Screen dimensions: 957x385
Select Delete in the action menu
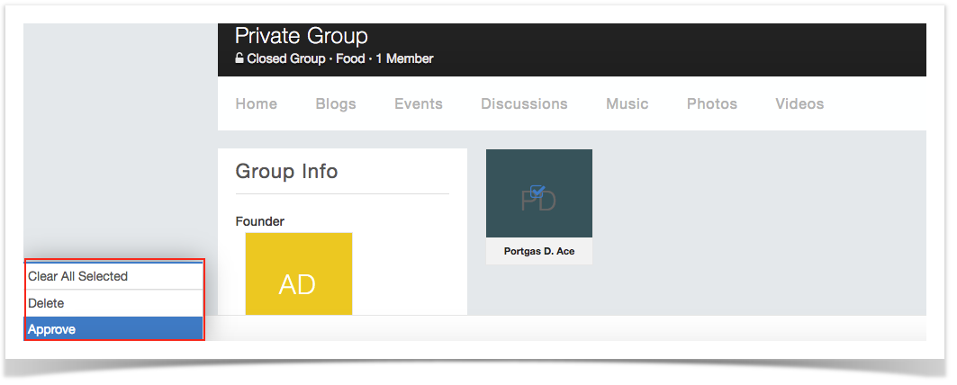tap(47, 303)
